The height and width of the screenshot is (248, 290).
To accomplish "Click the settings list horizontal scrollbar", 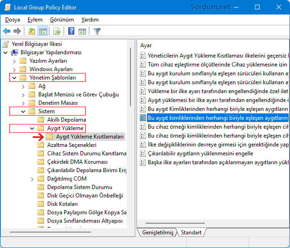I will pos(175,223).
